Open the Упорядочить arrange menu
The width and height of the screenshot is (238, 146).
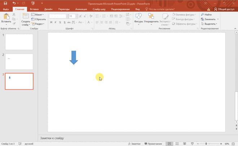tap(151, 19)
